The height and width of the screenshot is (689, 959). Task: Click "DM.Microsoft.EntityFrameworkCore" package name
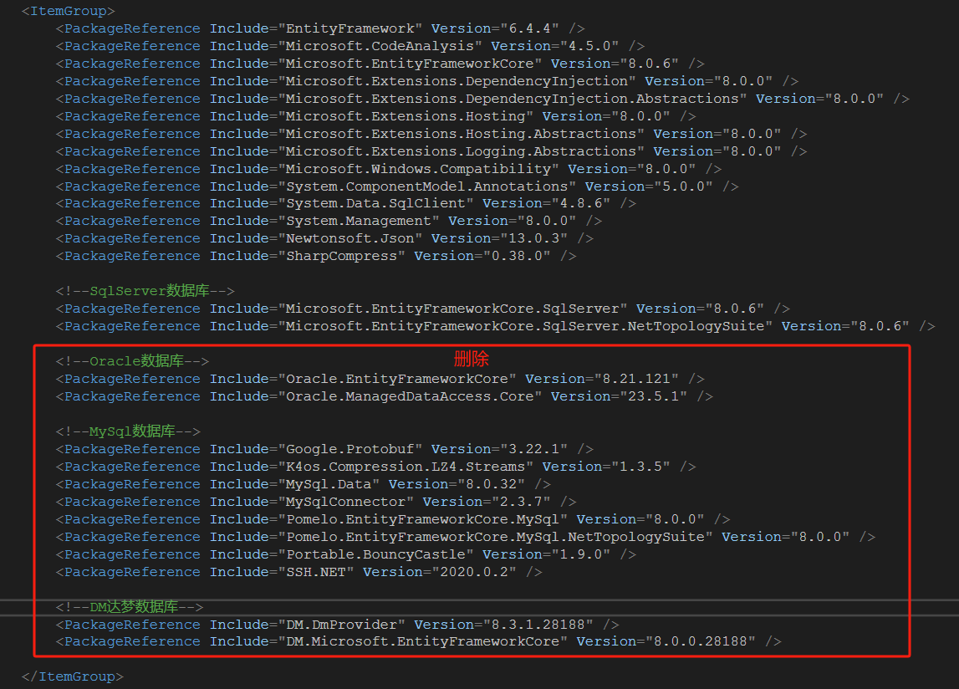[422, 642]
